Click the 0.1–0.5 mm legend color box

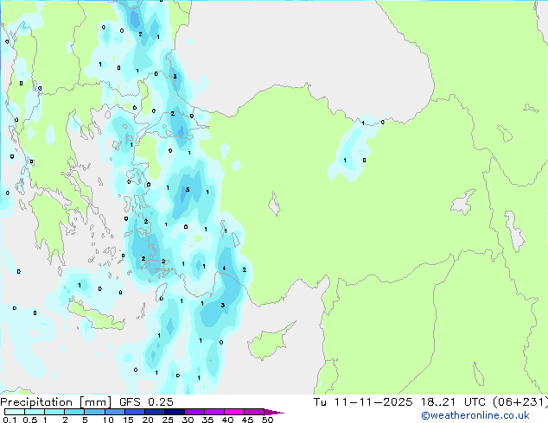(15, 412)
